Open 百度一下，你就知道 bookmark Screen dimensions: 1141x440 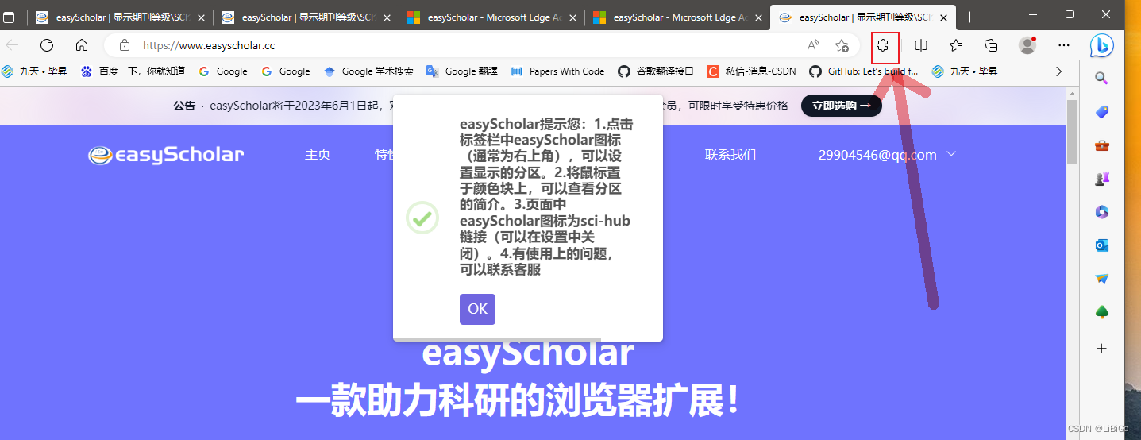133,71
